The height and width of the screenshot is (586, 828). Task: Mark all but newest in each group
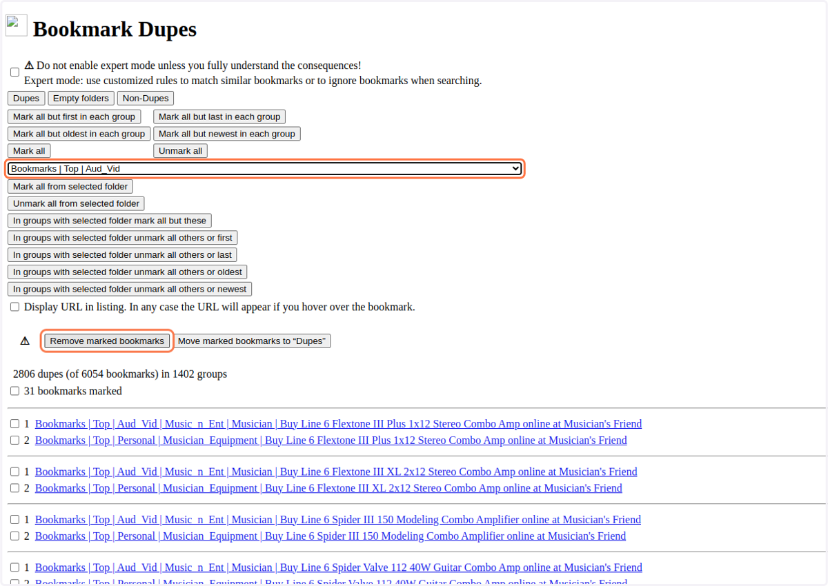point(227,134)
